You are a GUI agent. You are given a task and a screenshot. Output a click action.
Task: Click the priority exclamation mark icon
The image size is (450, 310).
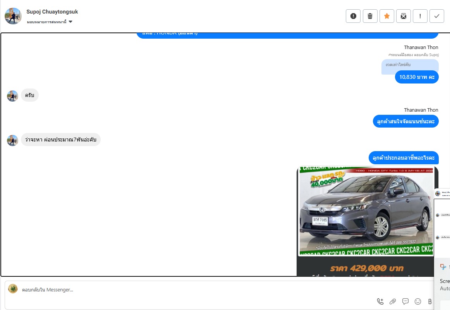coord(420,16)
